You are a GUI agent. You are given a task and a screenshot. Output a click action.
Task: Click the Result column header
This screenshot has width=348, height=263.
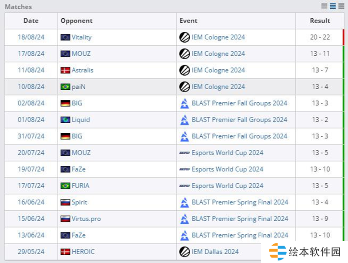[x=320, y=21]
